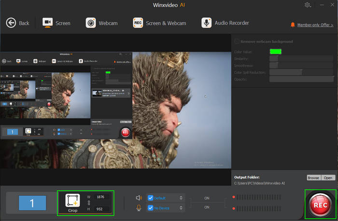Enable Remove webcam background checkbox
This screenshot has width=338, height=221.
click(x=237, y=41)
